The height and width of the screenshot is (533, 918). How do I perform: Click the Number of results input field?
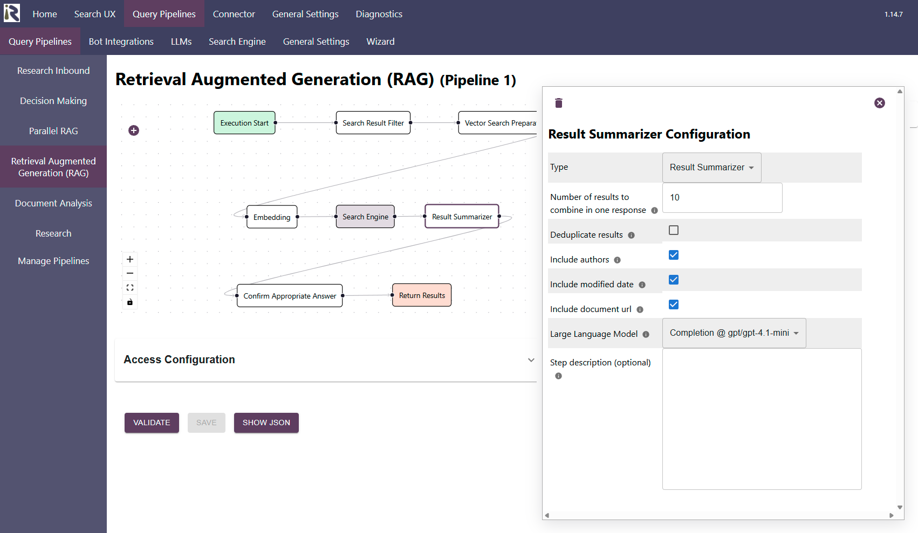722,198
